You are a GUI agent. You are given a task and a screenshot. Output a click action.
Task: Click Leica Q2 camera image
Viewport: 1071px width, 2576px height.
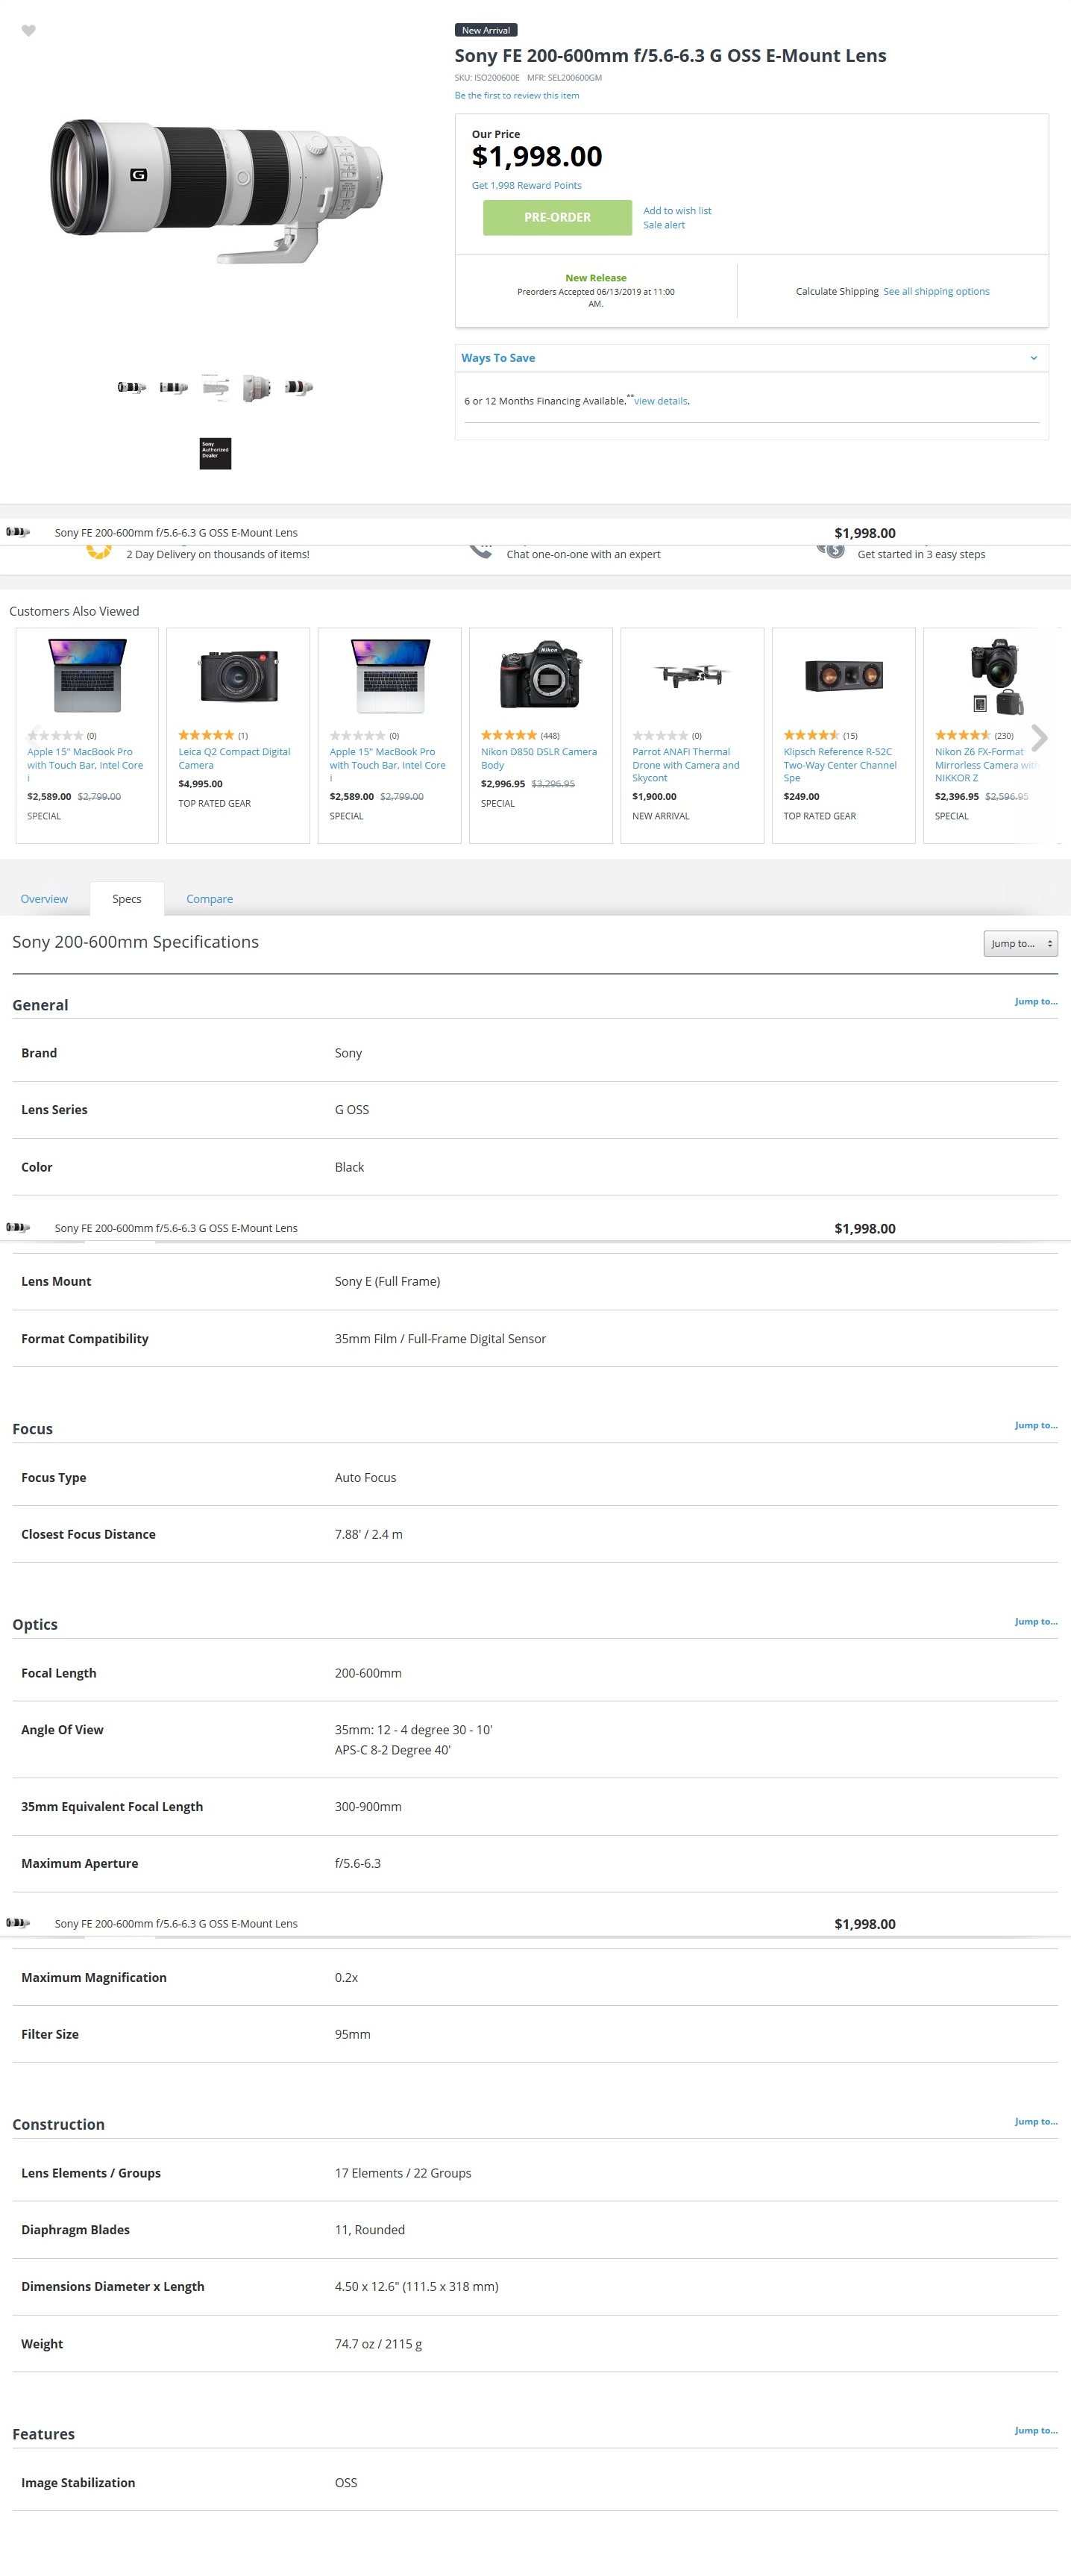[239, 675]
